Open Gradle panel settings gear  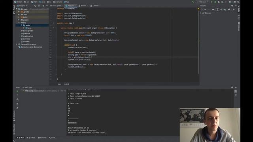(232, 6)
